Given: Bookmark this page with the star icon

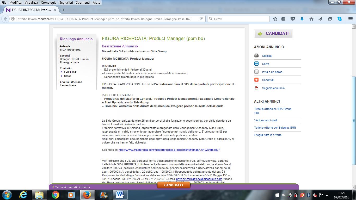Looking at the screenshot, I should point(275,19).
